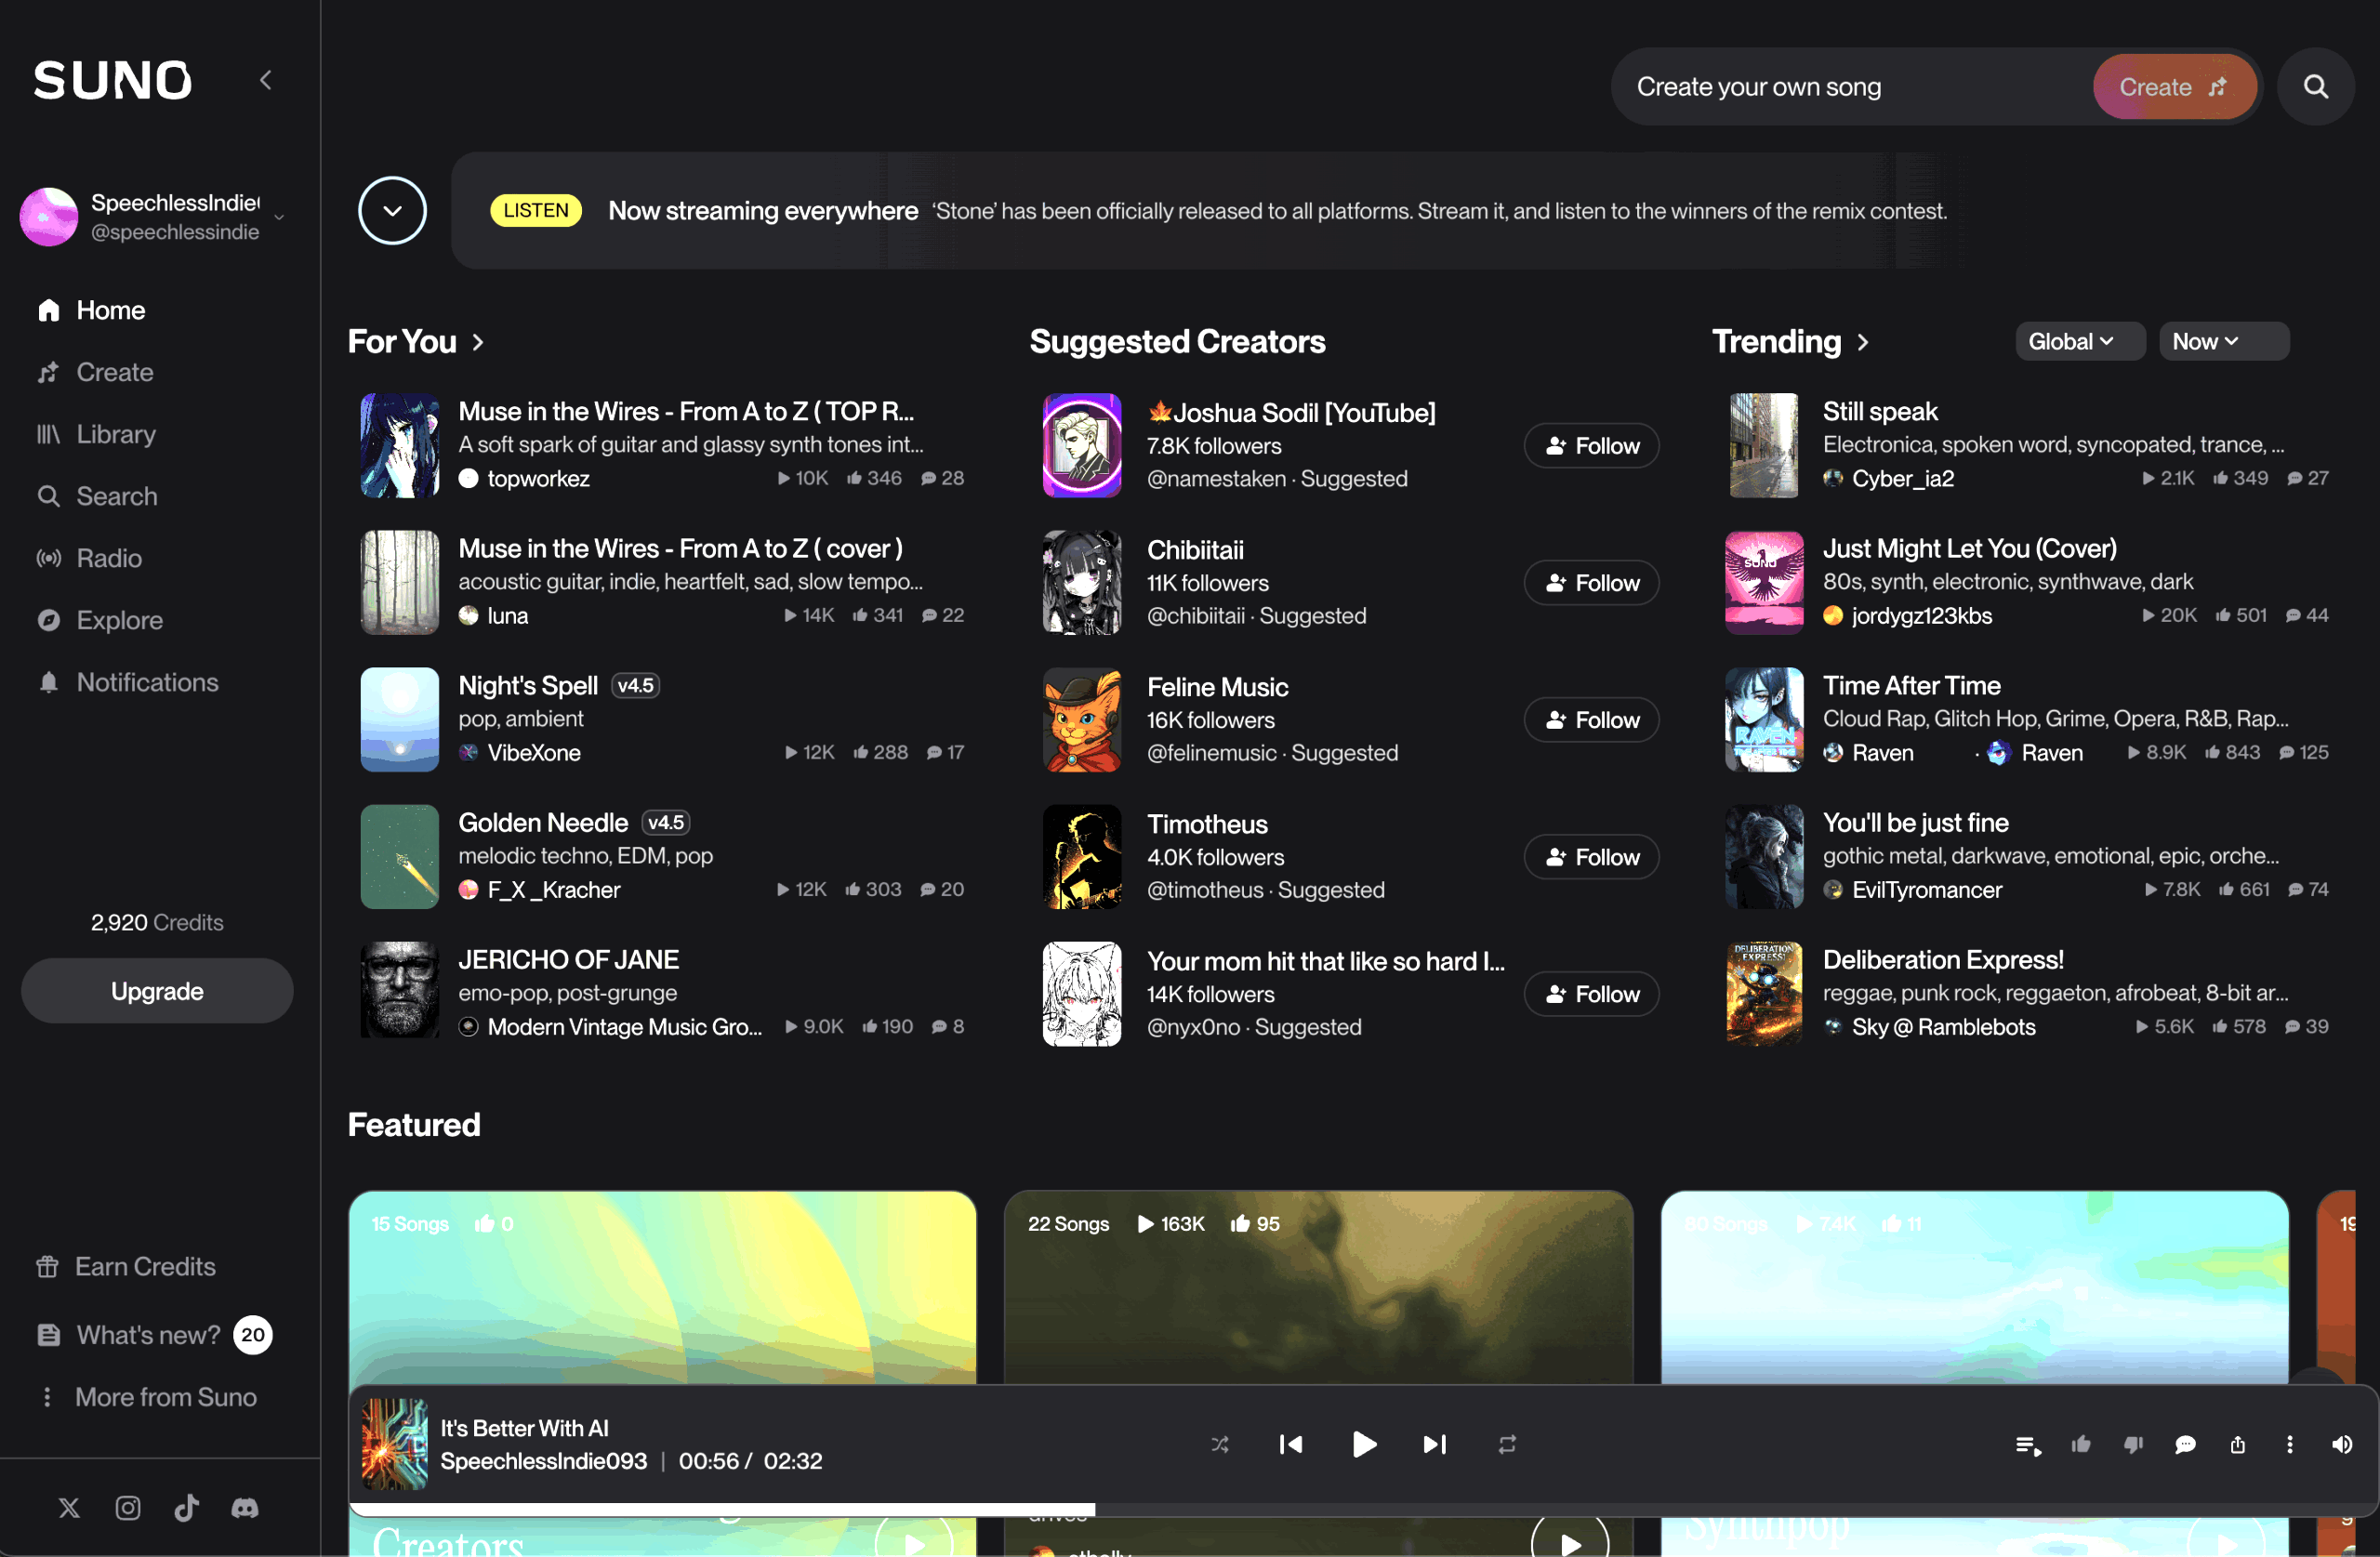Like the current song with thumbs up
This screenshot has width=2380, height=1557.
tap(2080, 1444)
